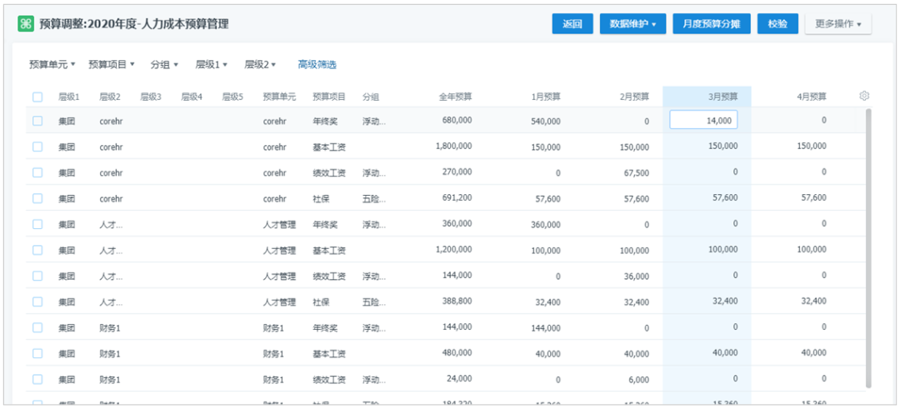Click the 月度预算分摊 button

(x=712, y=24)
